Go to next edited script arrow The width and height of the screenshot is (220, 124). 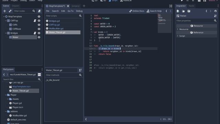(170, 11)
